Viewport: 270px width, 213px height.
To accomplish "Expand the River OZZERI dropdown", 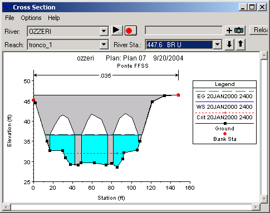I will (104, 32).
